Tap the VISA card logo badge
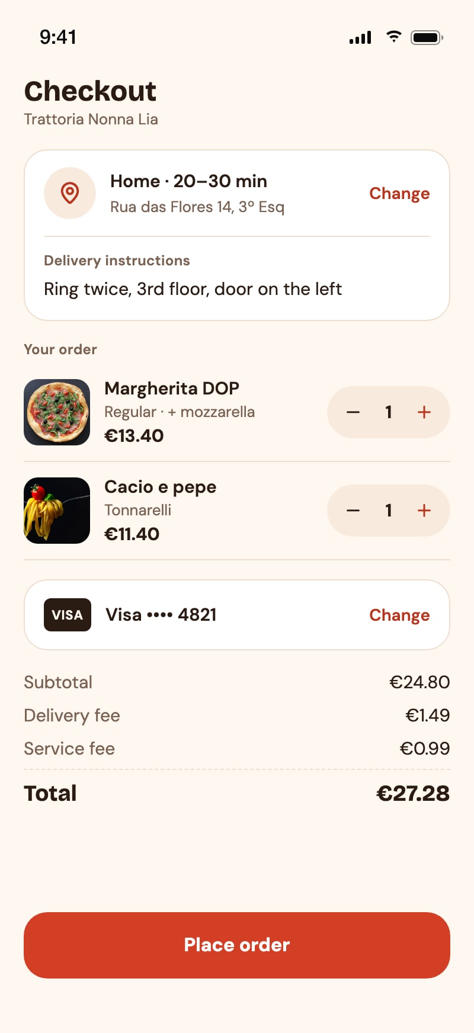 pos(68,615)
